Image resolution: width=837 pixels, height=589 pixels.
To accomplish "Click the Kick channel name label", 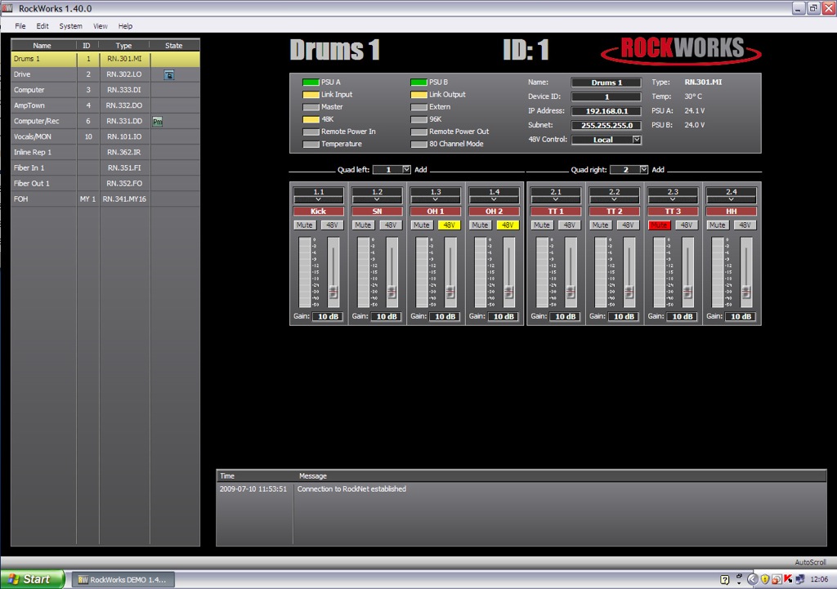I will click(318, 212).
